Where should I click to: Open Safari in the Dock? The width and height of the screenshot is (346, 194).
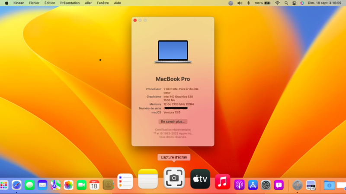(x=16, y=185)
